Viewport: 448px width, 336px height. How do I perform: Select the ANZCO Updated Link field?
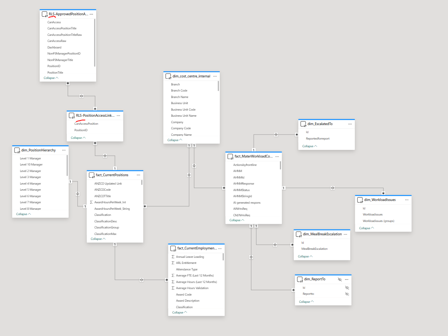(x=108, y=183)
